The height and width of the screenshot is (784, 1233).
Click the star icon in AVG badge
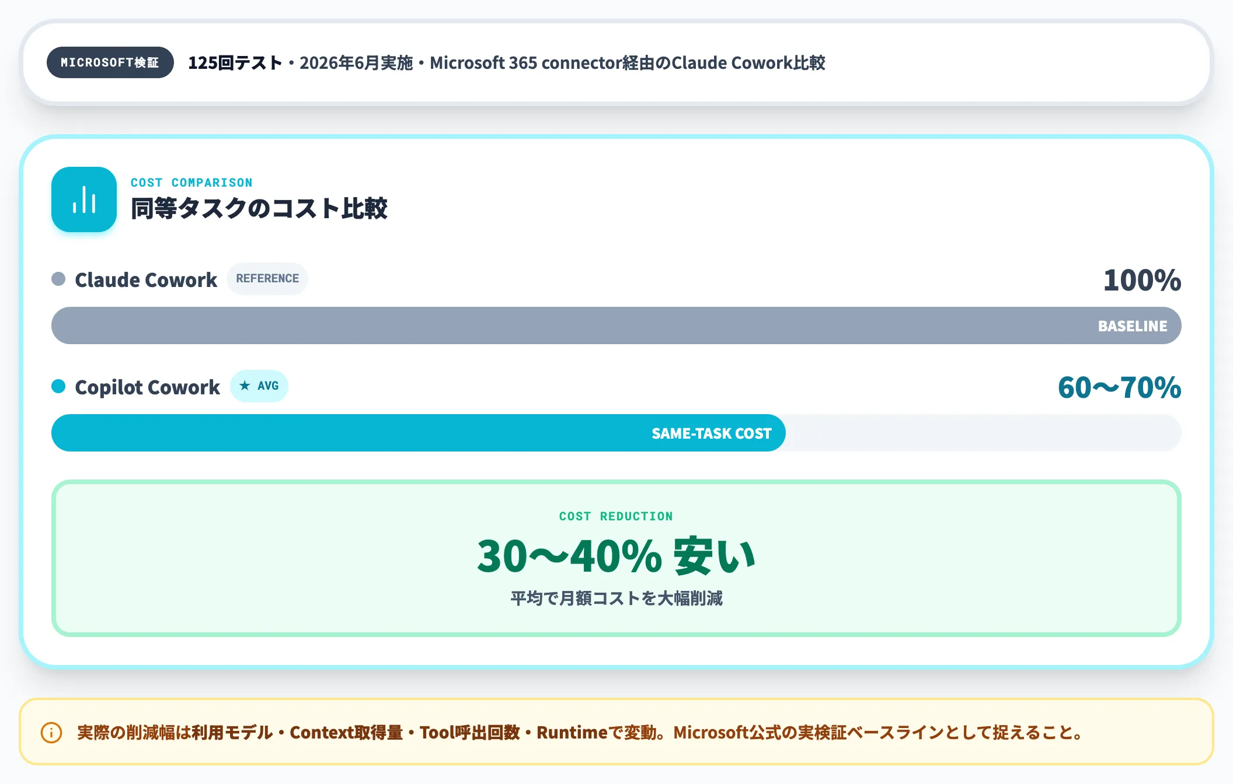coord(245,386)
